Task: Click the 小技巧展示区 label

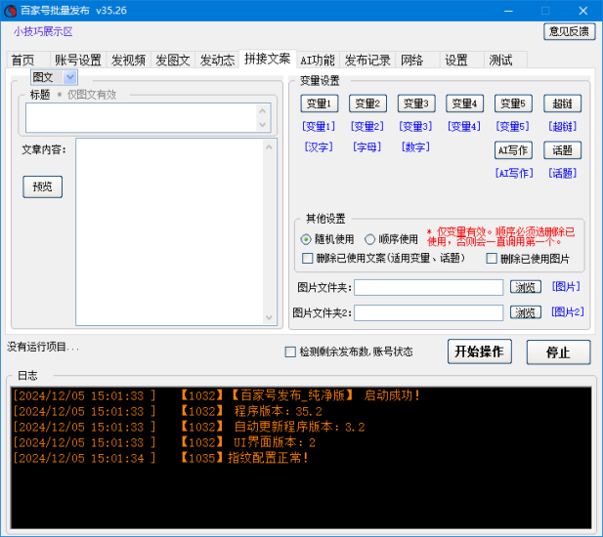Action: [x=43, y=31]
